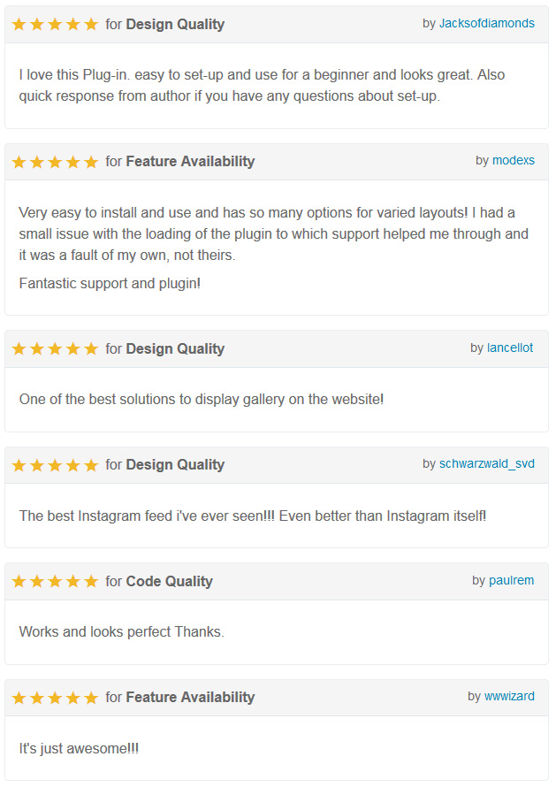Click 'Fantastic support and plugin!' text

[x=110, y=283]
